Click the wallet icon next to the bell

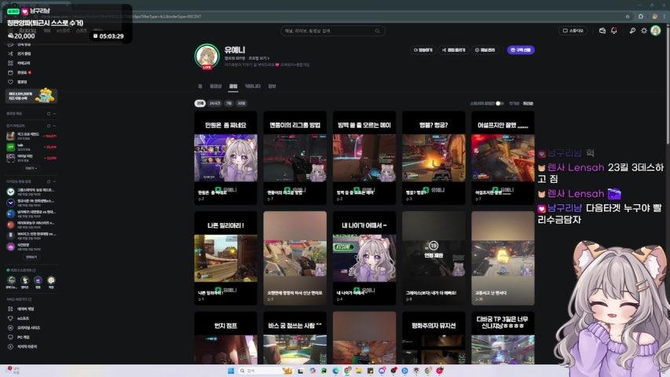[602, 31]
